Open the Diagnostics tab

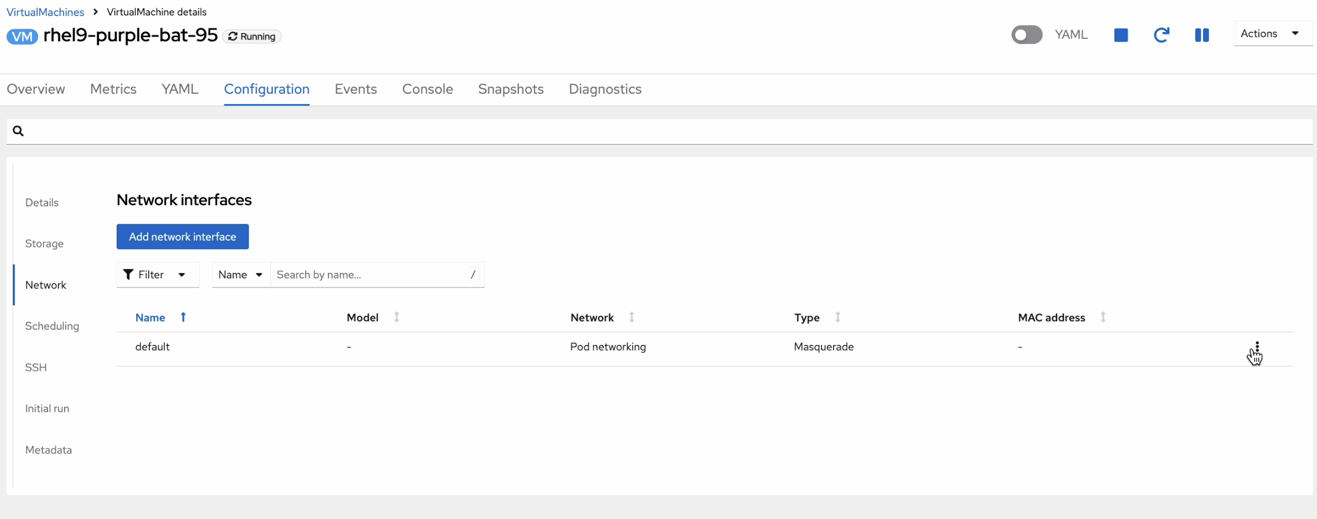click(x=605, y=89)
